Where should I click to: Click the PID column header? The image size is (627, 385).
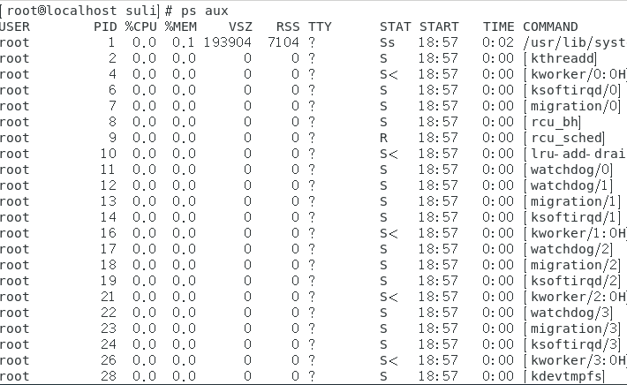[103, 26]
